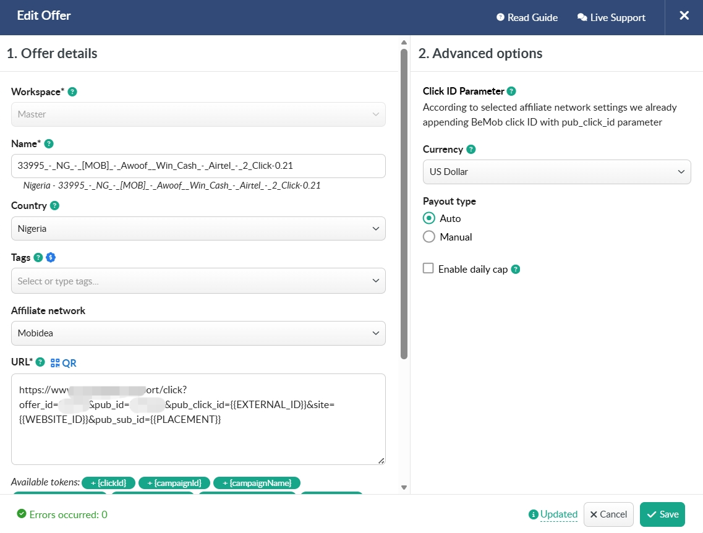
Task: Expand Affiliate network dropdown showing Mobidea
Action: pyautogui.click(x=198, y=333)
